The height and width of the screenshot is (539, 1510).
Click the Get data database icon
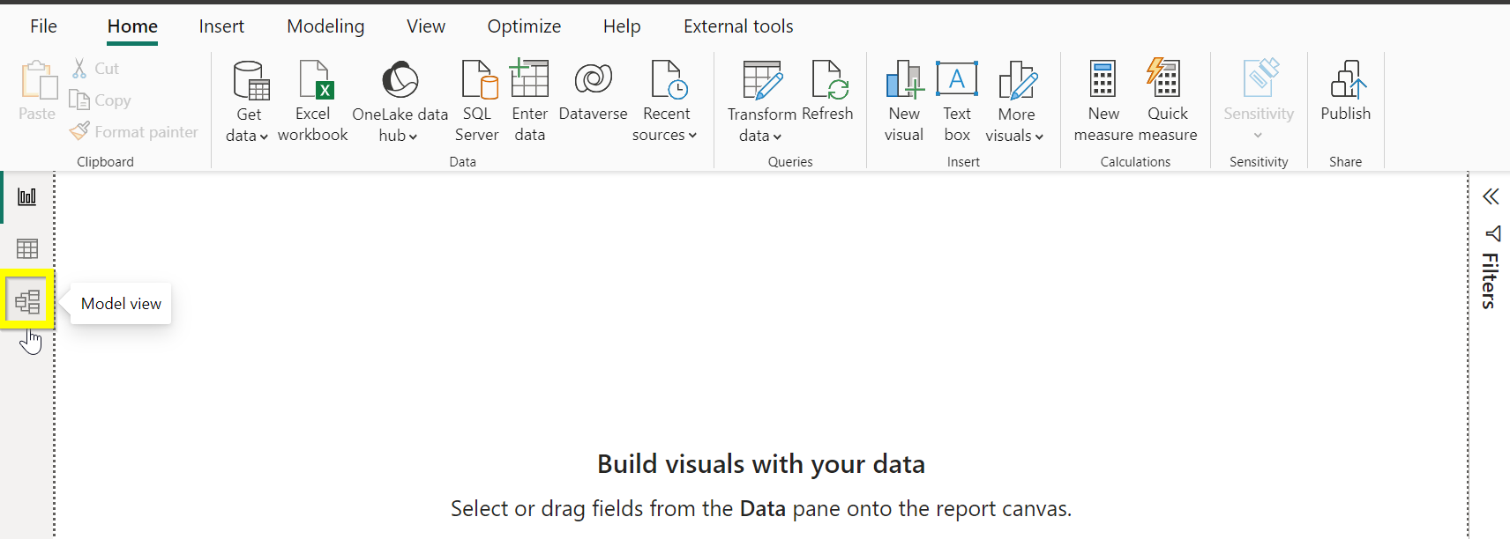click(x=251, y=80)
